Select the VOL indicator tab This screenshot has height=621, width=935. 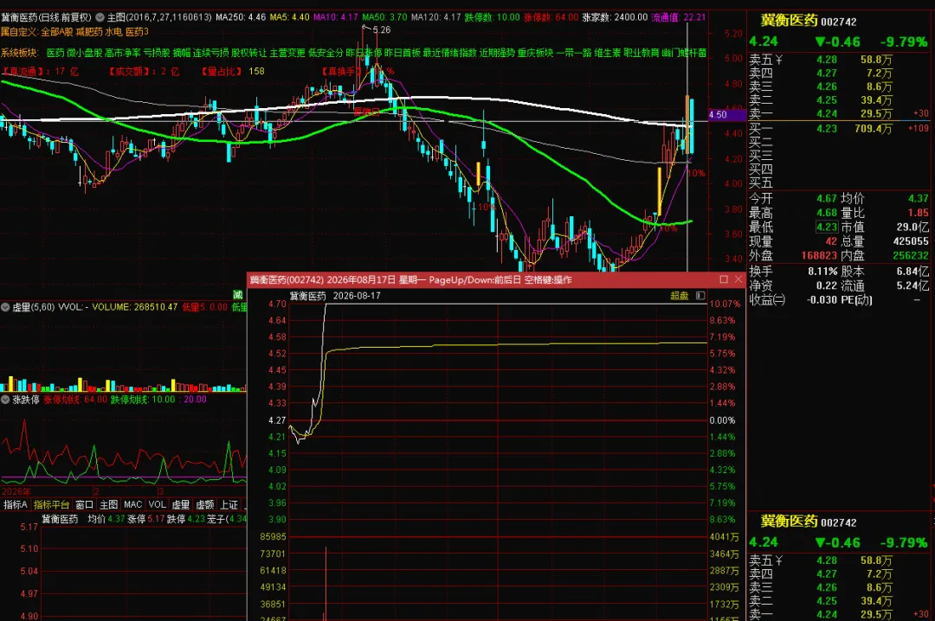158,505
